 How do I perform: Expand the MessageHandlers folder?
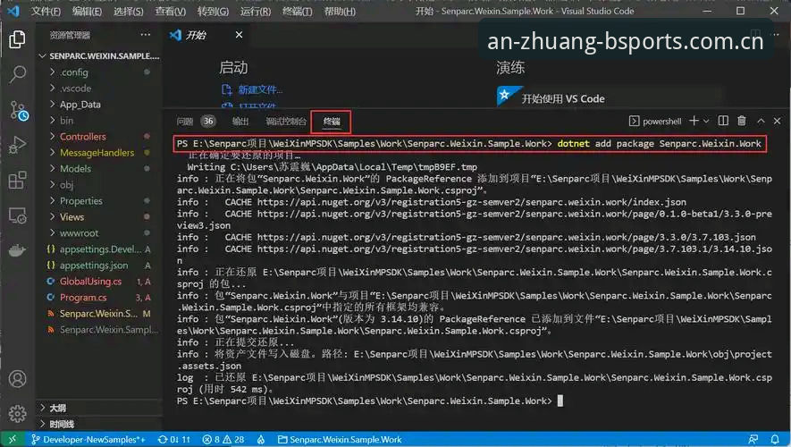pyautogui.click(x=98, y=152)
